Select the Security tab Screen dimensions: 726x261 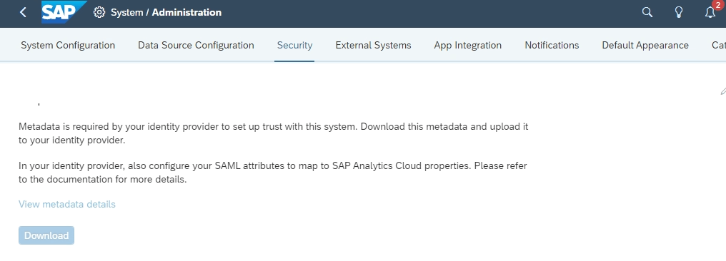tap(294, 45)
